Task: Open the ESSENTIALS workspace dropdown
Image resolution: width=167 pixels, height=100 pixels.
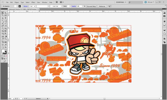Action: 121,2
